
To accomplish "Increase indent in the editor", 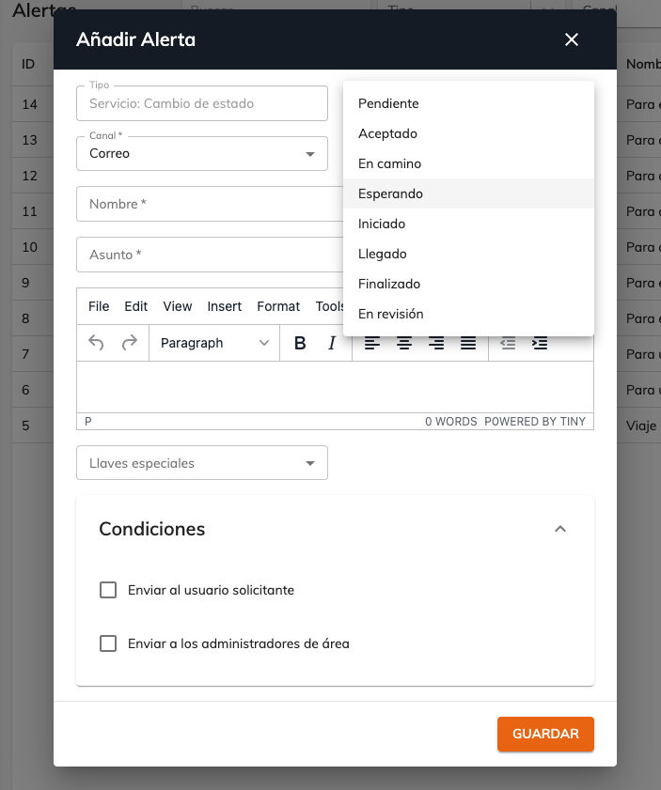I will [x=540, y=343].
